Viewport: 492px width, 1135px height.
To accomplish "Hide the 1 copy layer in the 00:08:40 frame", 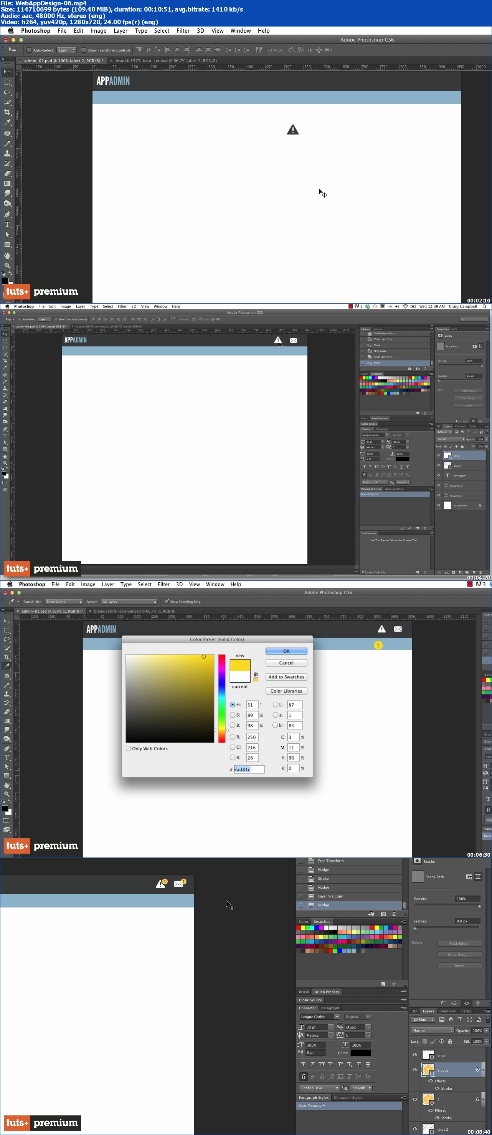I will 414,1069.
